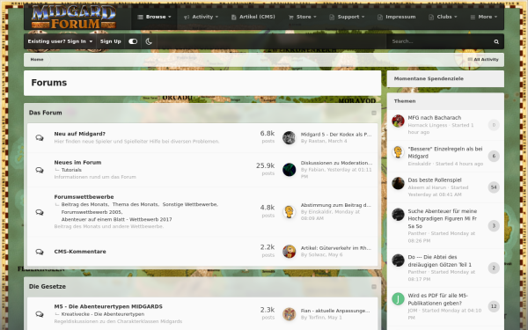Switch to dark mode moon icon
Screen dimensions: 528x330
click(149, 41)
